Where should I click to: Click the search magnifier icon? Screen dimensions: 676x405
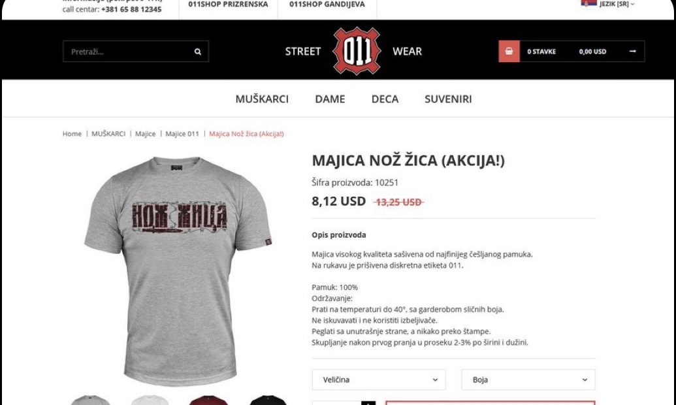point(197,52)
